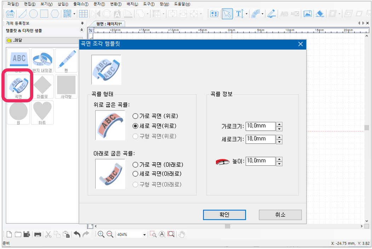
Task: Select the hexagon polygon tool
Action: 55,14
